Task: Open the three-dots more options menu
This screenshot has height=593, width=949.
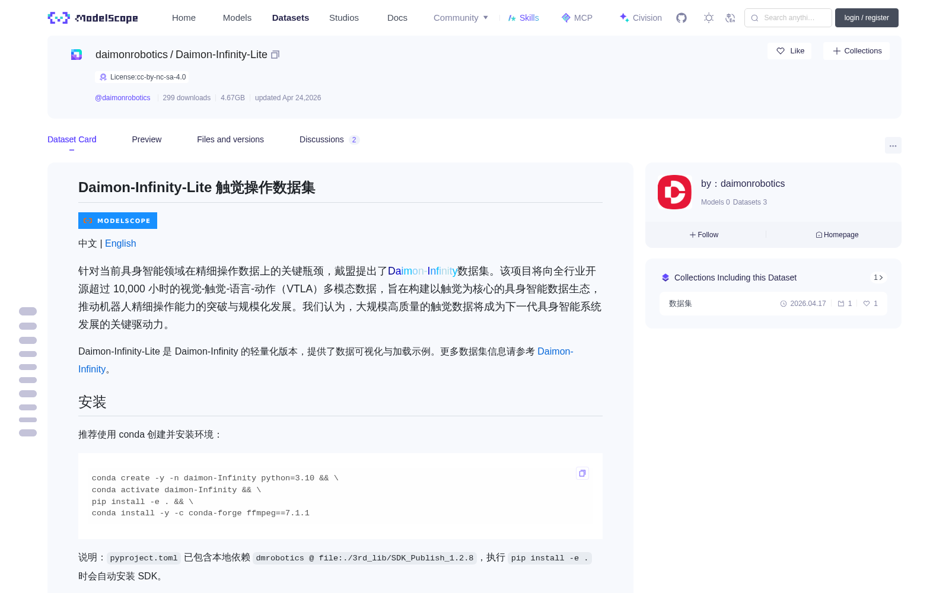Action: point(893,145)
